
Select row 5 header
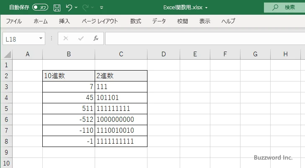pyautogui.click(x=6, y=108)
